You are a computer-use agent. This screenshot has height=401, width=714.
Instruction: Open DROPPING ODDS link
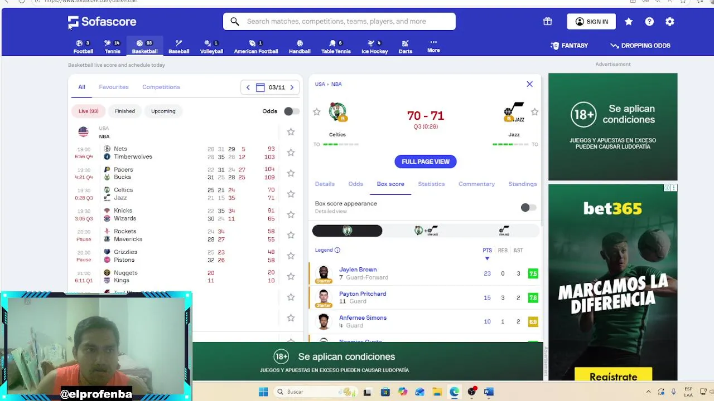640,46
